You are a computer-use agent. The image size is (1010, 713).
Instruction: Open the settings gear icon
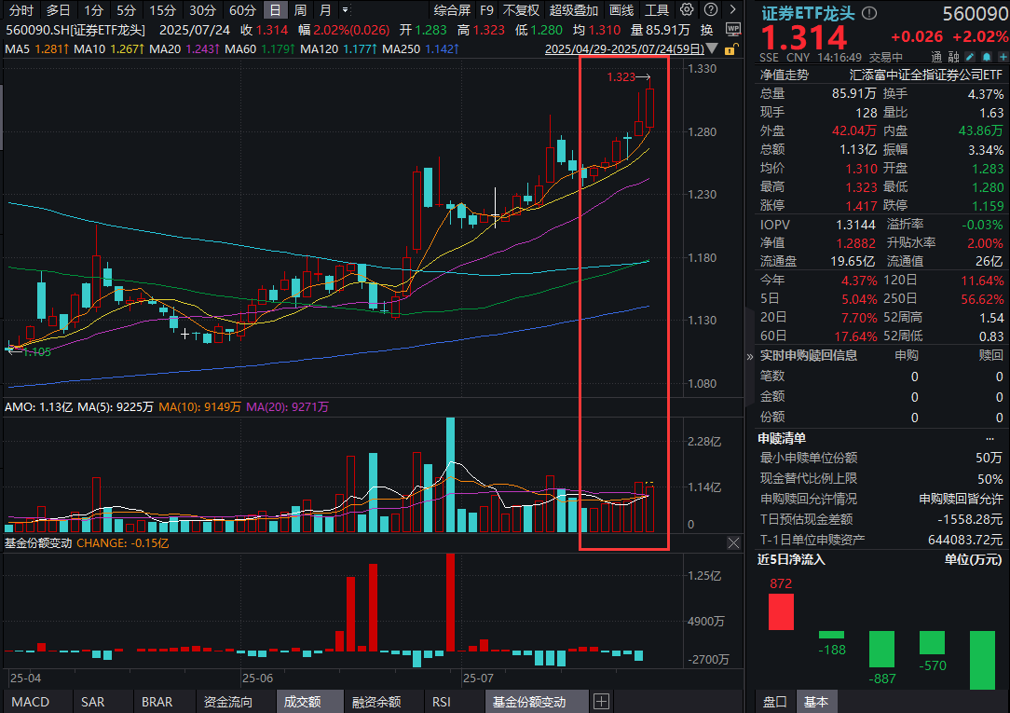(x=686, y=10)
